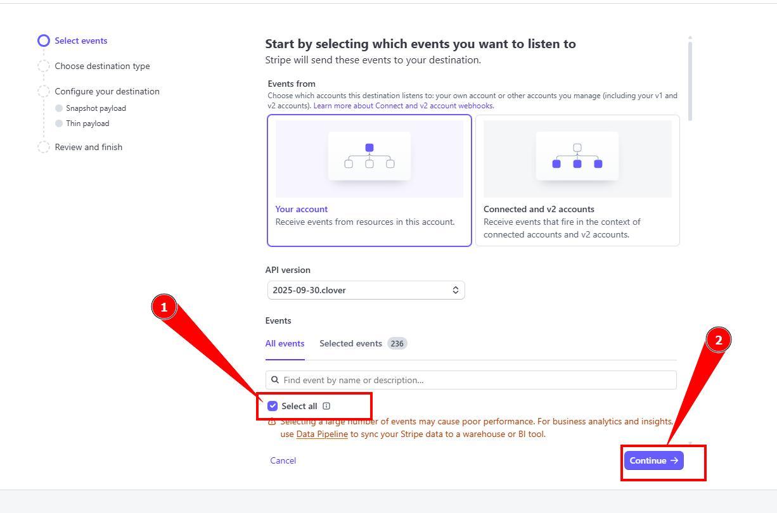Screen dimensions: 777x513
Task: Choose Connected and v2 accounts card
Action: tap(577, 180)
